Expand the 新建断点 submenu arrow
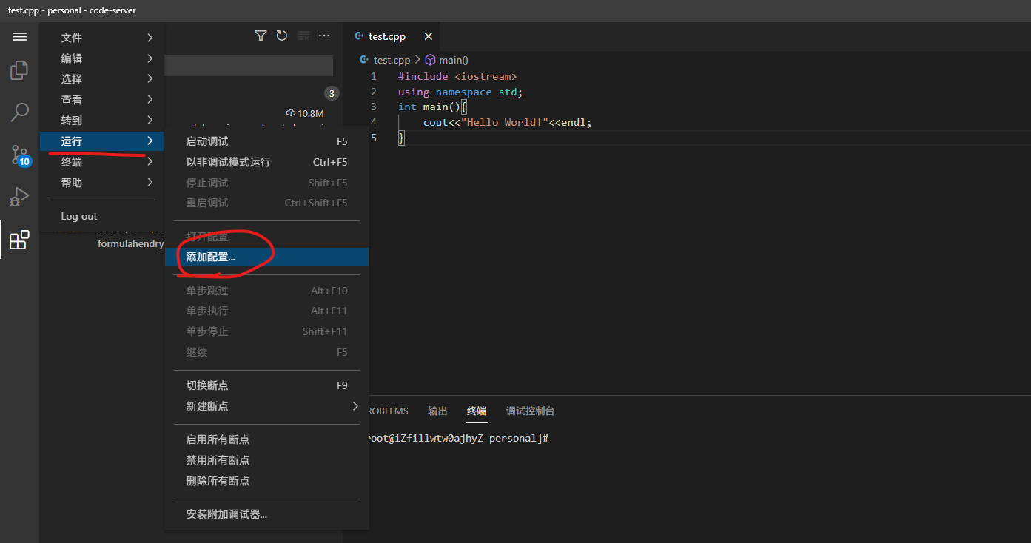Screen dimensions: 1031x543 [355, 406]
